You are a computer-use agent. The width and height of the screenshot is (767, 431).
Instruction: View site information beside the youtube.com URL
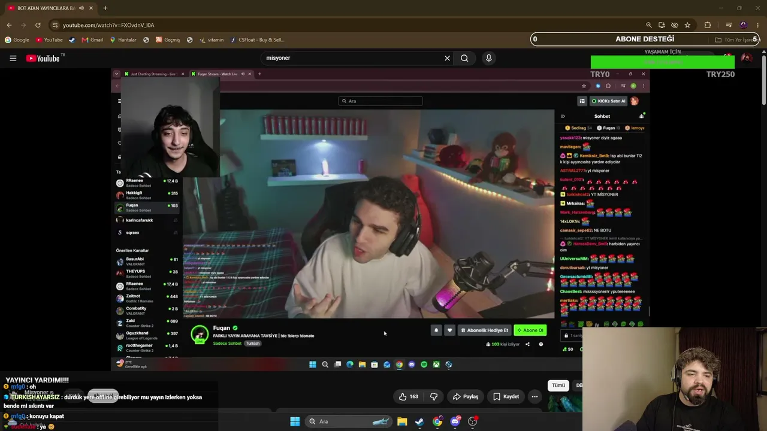pyautogui.click(x=55, y=25)
